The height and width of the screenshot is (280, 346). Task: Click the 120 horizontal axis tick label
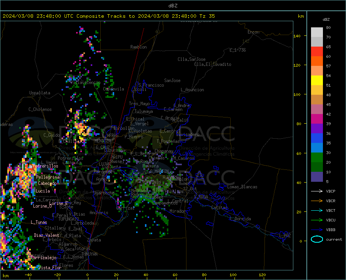pyautogui.click(x=262, y=275)
